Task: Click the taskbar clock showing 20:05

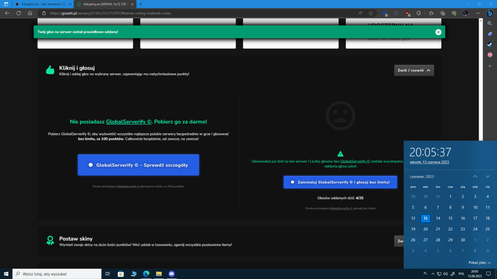Action: point(475,274)
